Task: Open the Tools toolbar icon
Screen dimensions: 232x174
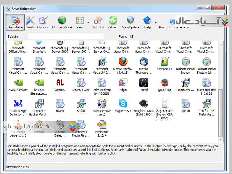Action: 30,22
